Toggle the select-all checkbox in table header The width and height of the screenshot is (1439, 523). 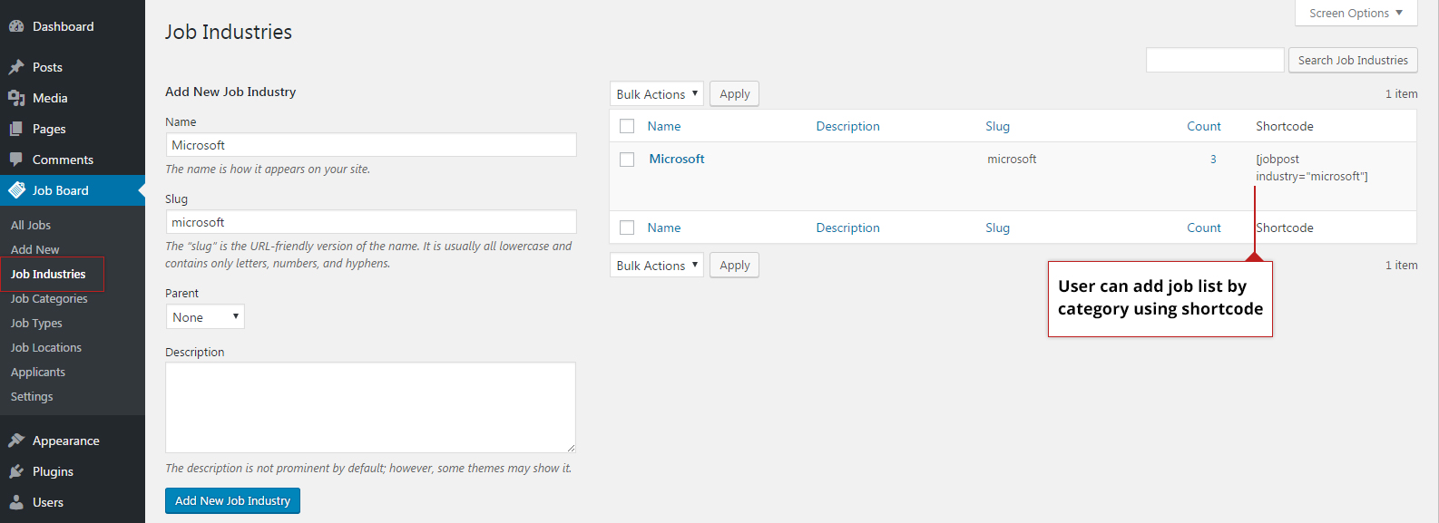[x=627, y=126]
